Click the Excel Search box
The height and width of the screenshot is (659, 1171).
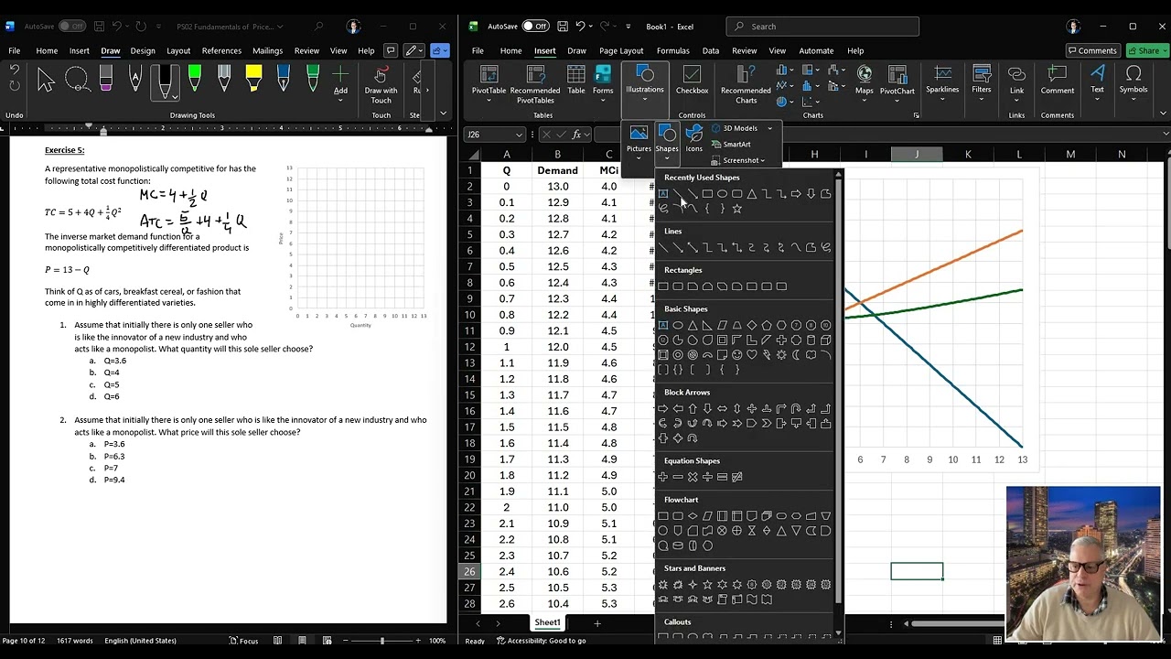[x=822, y=27]
